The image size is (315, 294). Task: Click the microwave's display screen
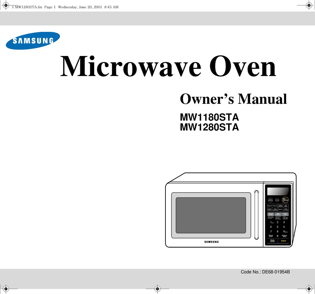coord(278,191)
